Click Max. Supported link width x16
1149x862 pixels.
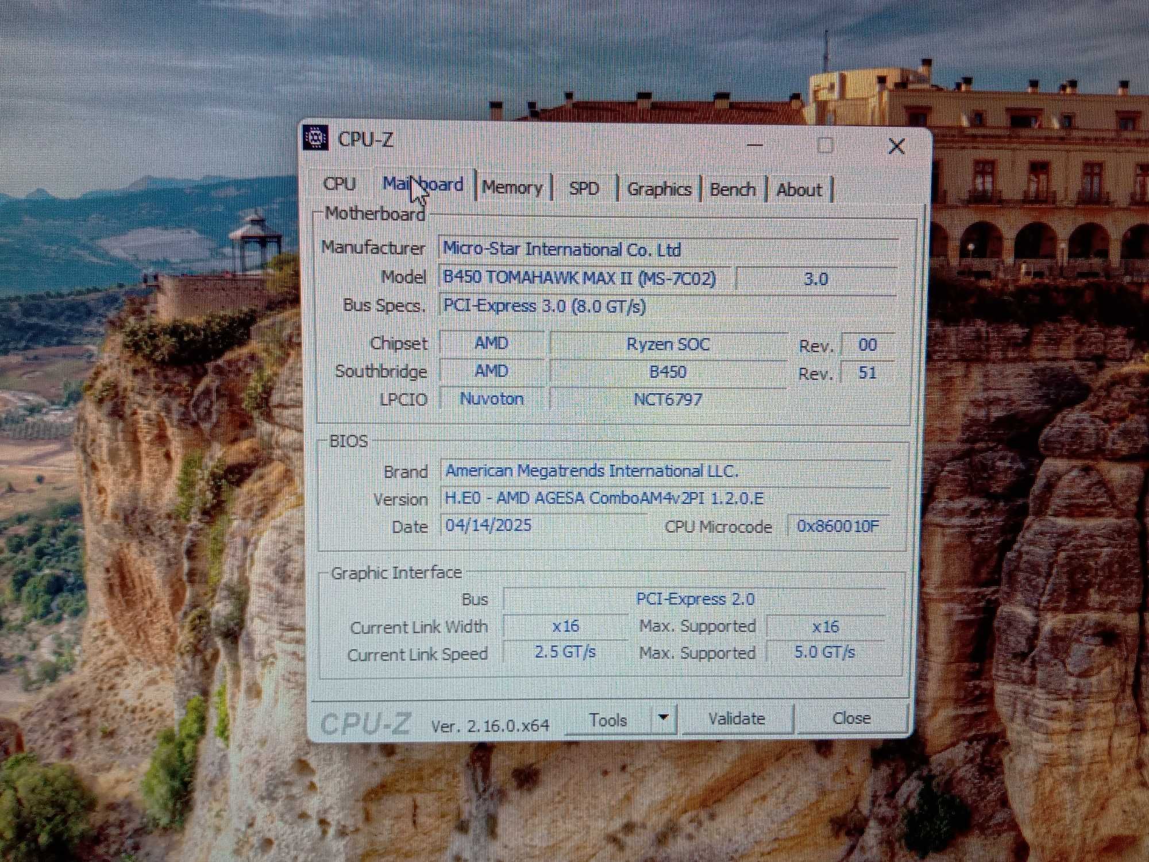pyautogui.click(x=826, y=626)
